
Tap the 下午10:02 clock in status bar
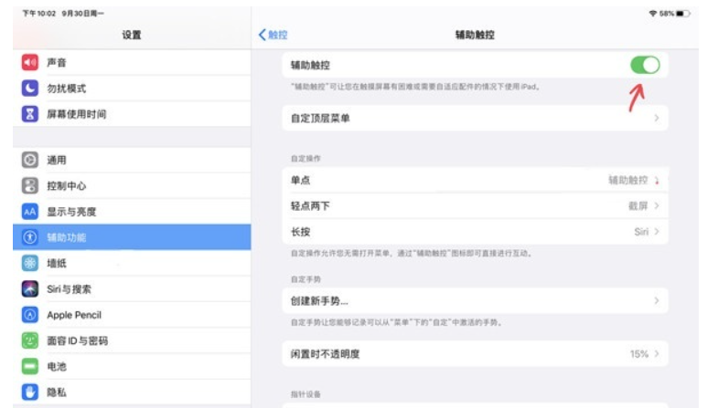pyautogui.click(x=39, y=14)
